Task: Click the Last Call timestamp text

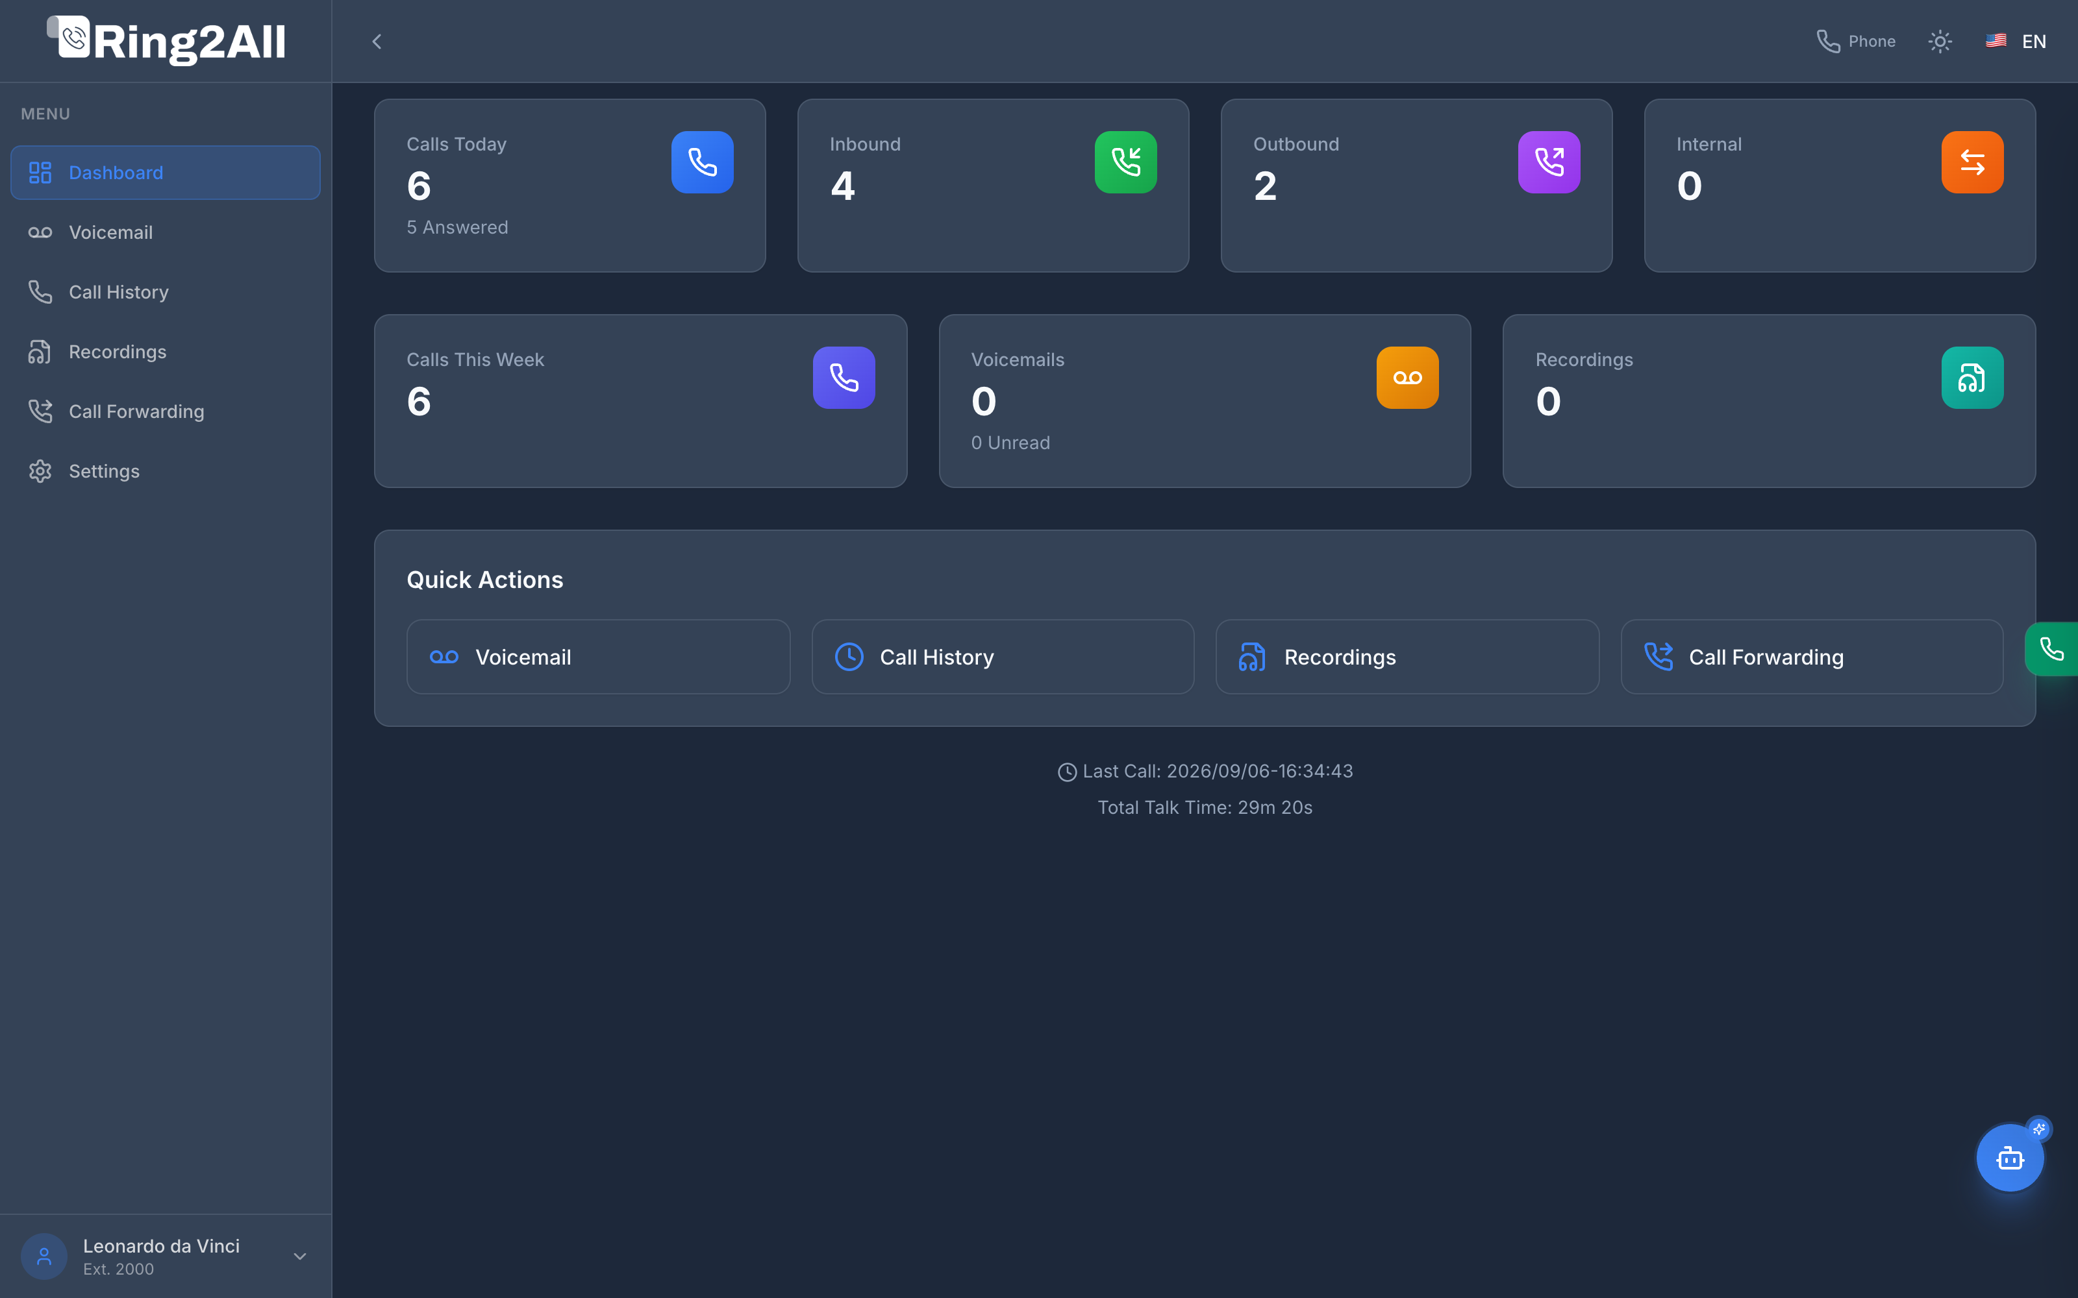Action: 1218,771
